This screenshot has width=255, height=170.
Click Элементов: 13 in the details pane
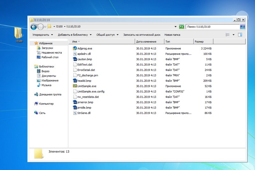point(59,152)
